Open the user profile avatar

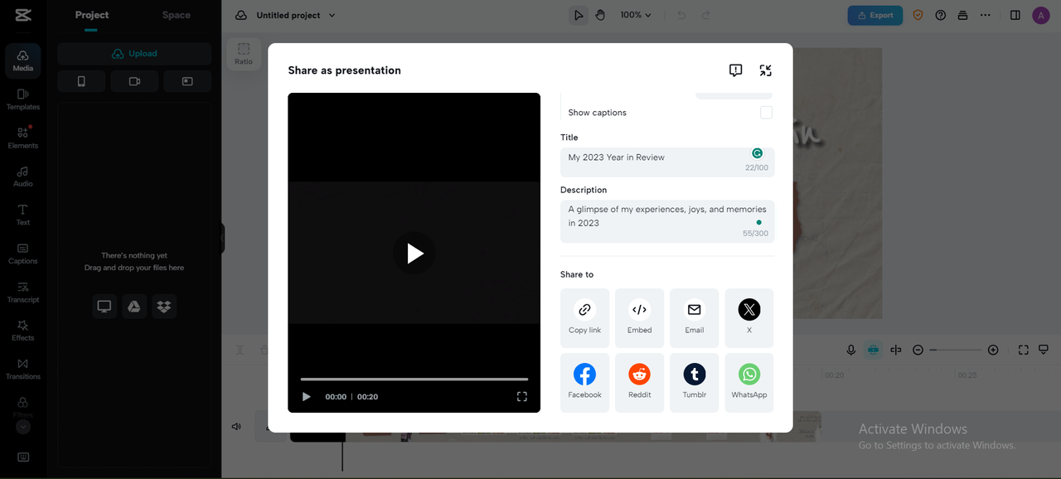(1041, 15)
